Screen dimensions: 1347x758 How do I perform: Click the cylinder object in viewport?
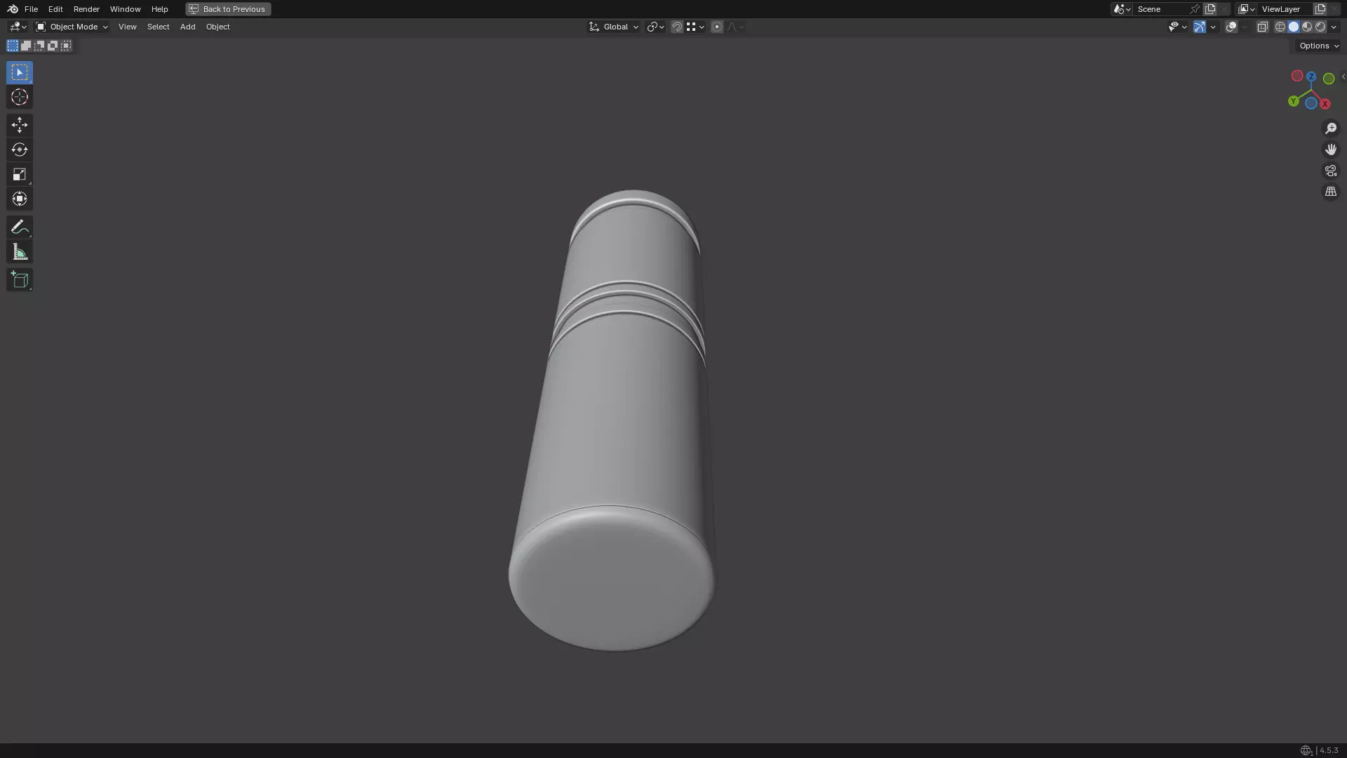pos(617,421)
